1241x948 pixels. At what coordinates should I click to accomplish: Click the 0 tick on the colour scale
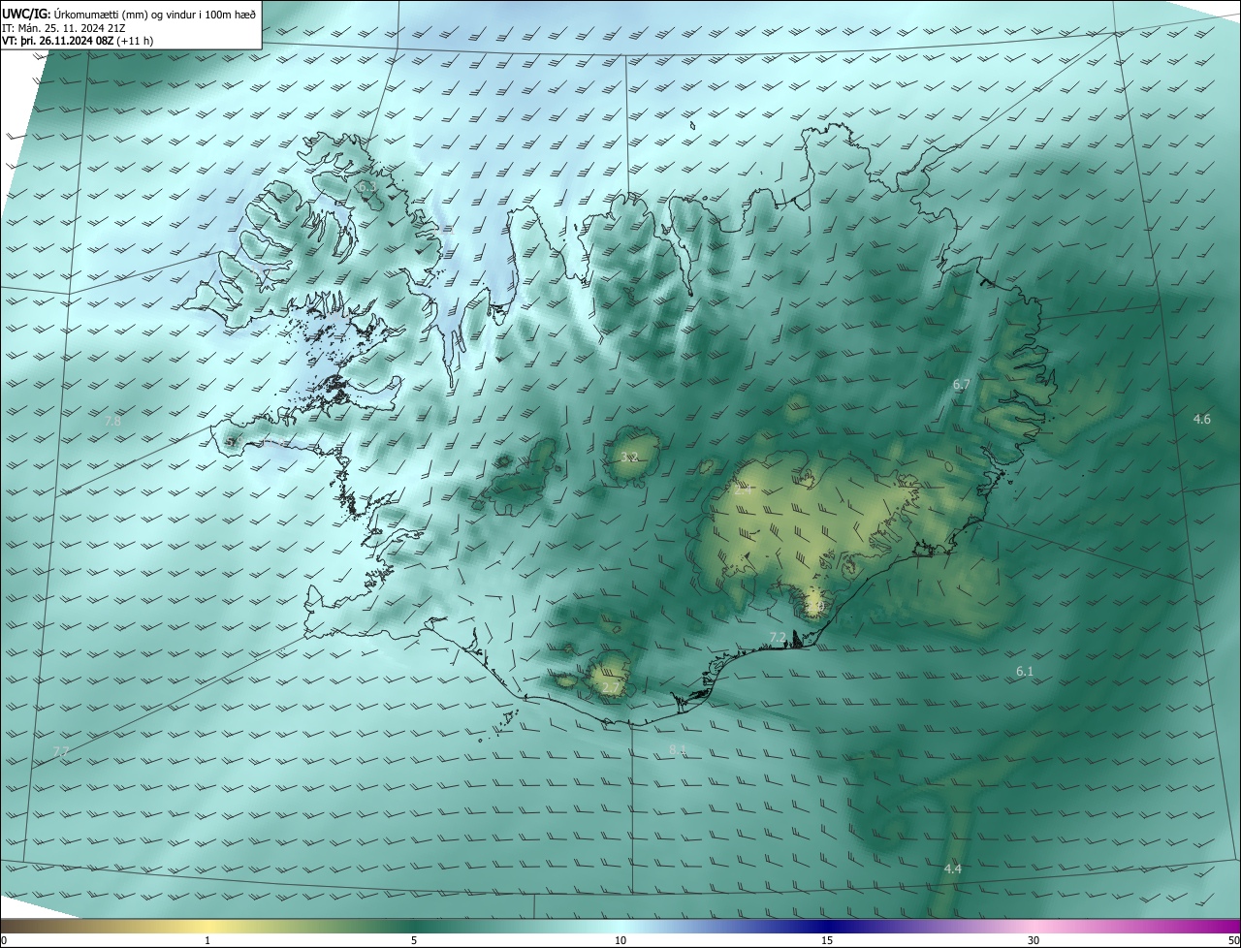4,940
